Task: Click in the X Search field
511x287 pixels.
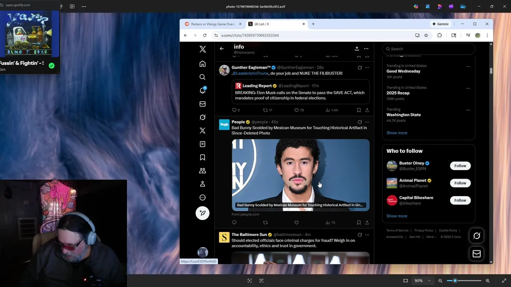Action: (x=429, y=49)
